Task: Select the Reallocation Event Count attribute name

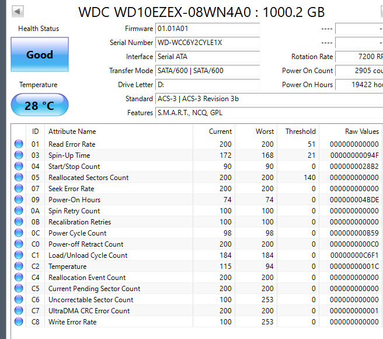Action: [87, 278]
